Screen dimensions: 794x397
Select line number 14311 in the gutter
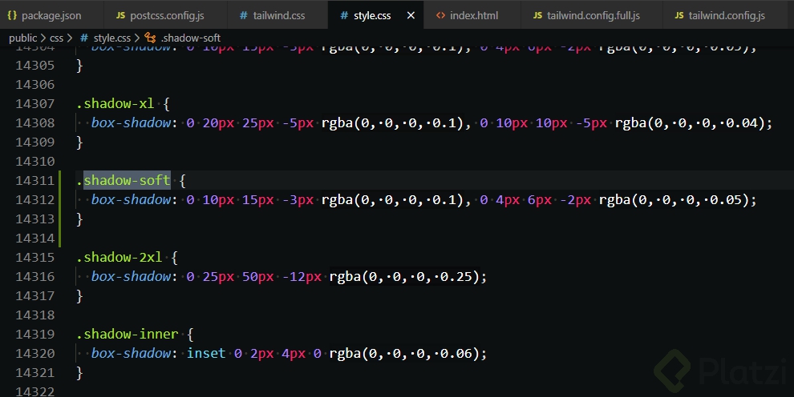[35, 180]
